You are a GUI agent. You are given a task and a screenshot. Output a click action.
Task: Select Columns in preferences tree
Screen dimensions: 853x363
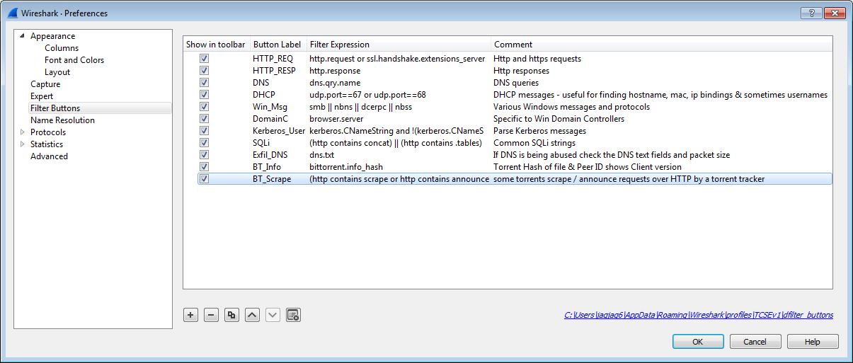62,48
